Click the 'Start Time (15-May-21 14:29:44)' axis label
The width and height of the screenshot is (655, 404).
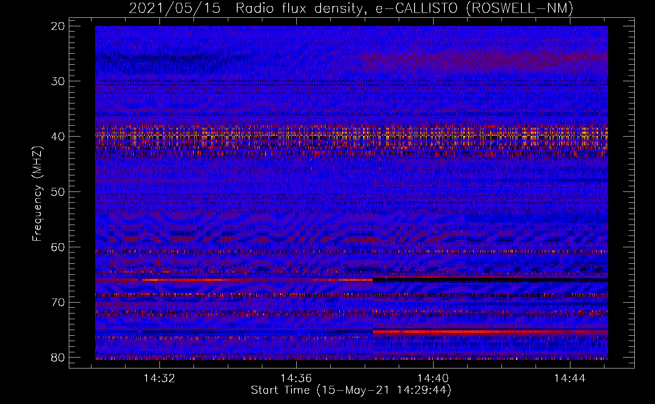coord(351,390)
